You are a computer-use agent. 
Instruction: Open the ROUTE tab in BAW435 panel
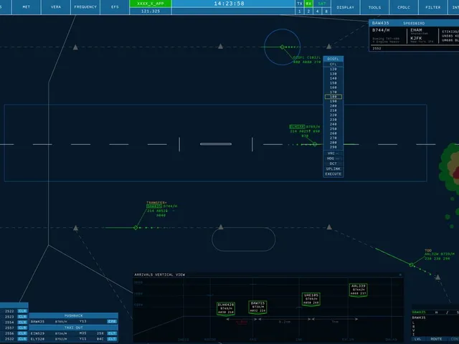click(436, 339)
